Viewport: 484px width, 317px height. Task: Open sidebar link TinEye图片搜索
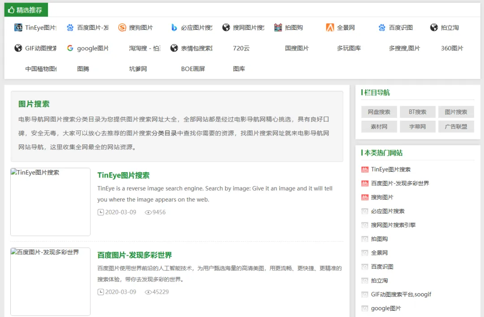pyautogui.click(x=391, y=169)
